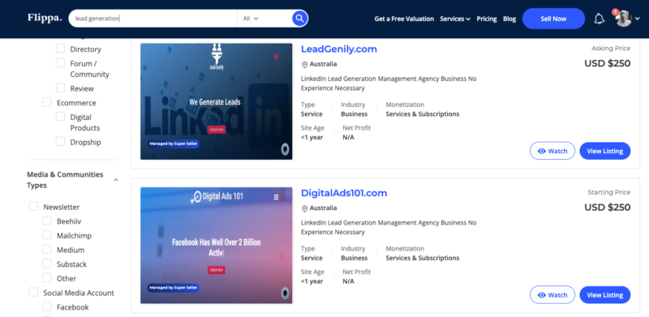Go to the Pricing page

coord(486,19)
